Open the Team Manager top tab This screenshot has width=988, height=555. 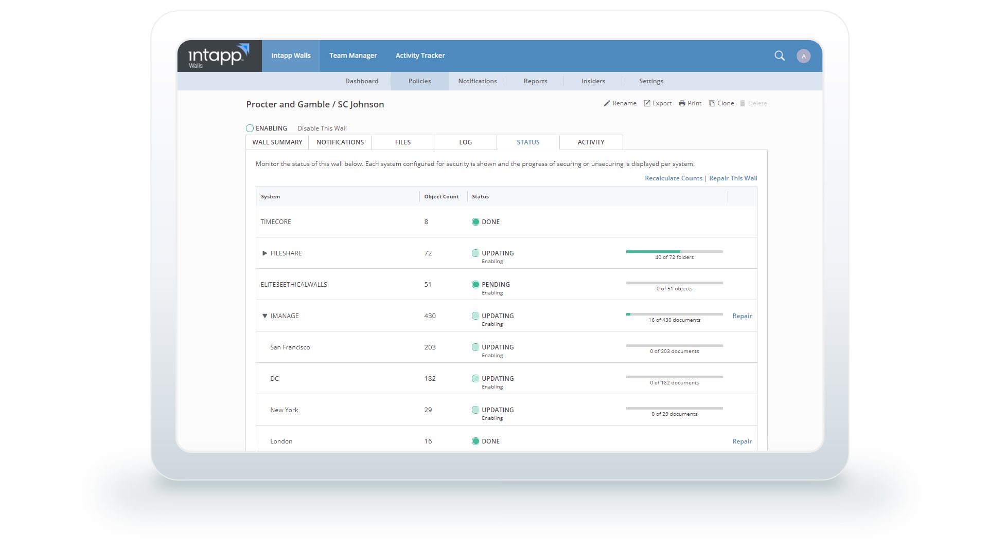[353, 55]
